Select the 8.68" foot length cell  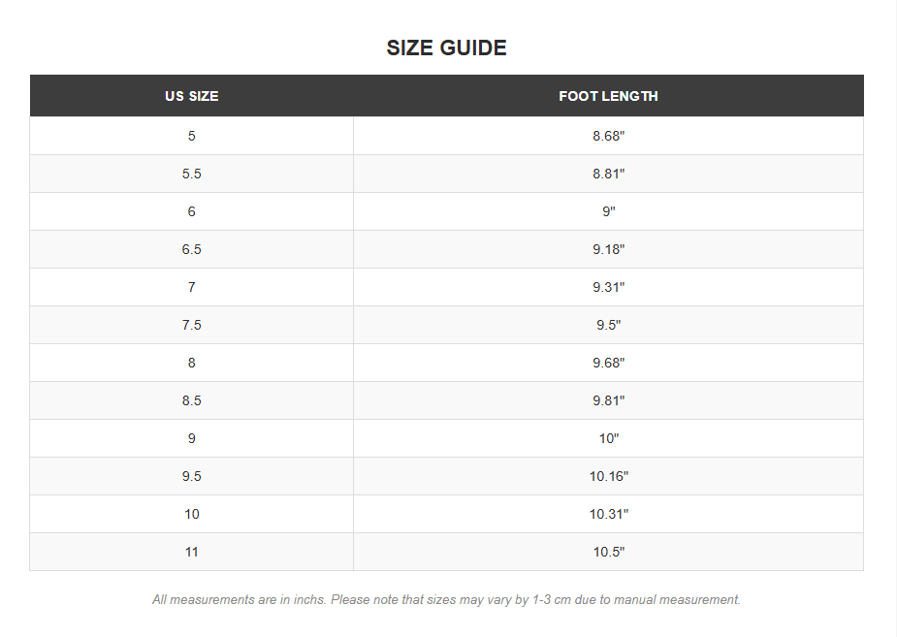(608, 136)
